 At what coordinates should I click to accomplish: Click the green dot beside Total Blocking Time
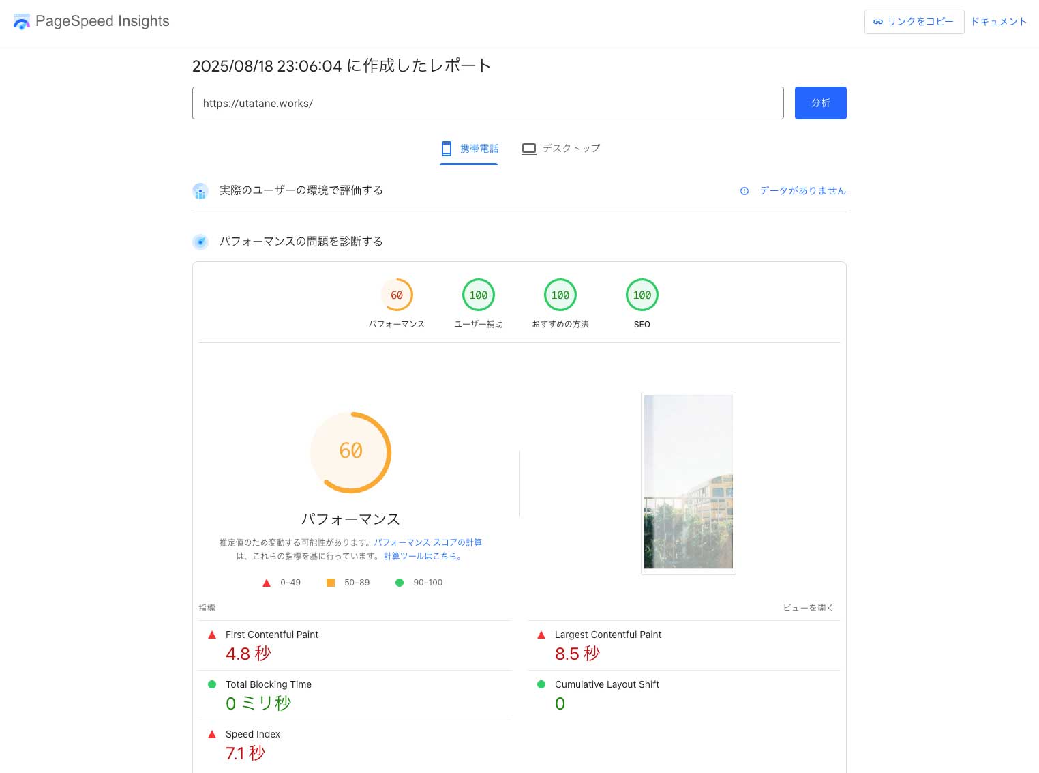pyautogui.click(x=212, y=684)
